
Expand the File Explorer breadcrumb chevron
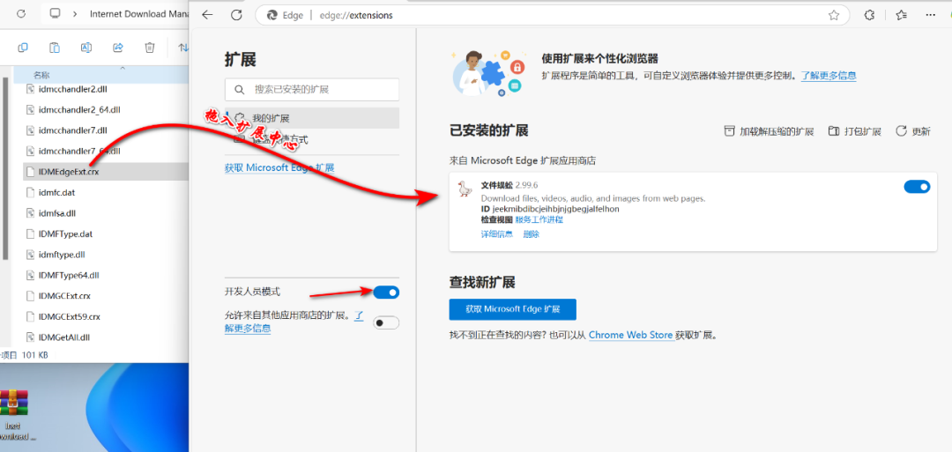coord(74,14)
